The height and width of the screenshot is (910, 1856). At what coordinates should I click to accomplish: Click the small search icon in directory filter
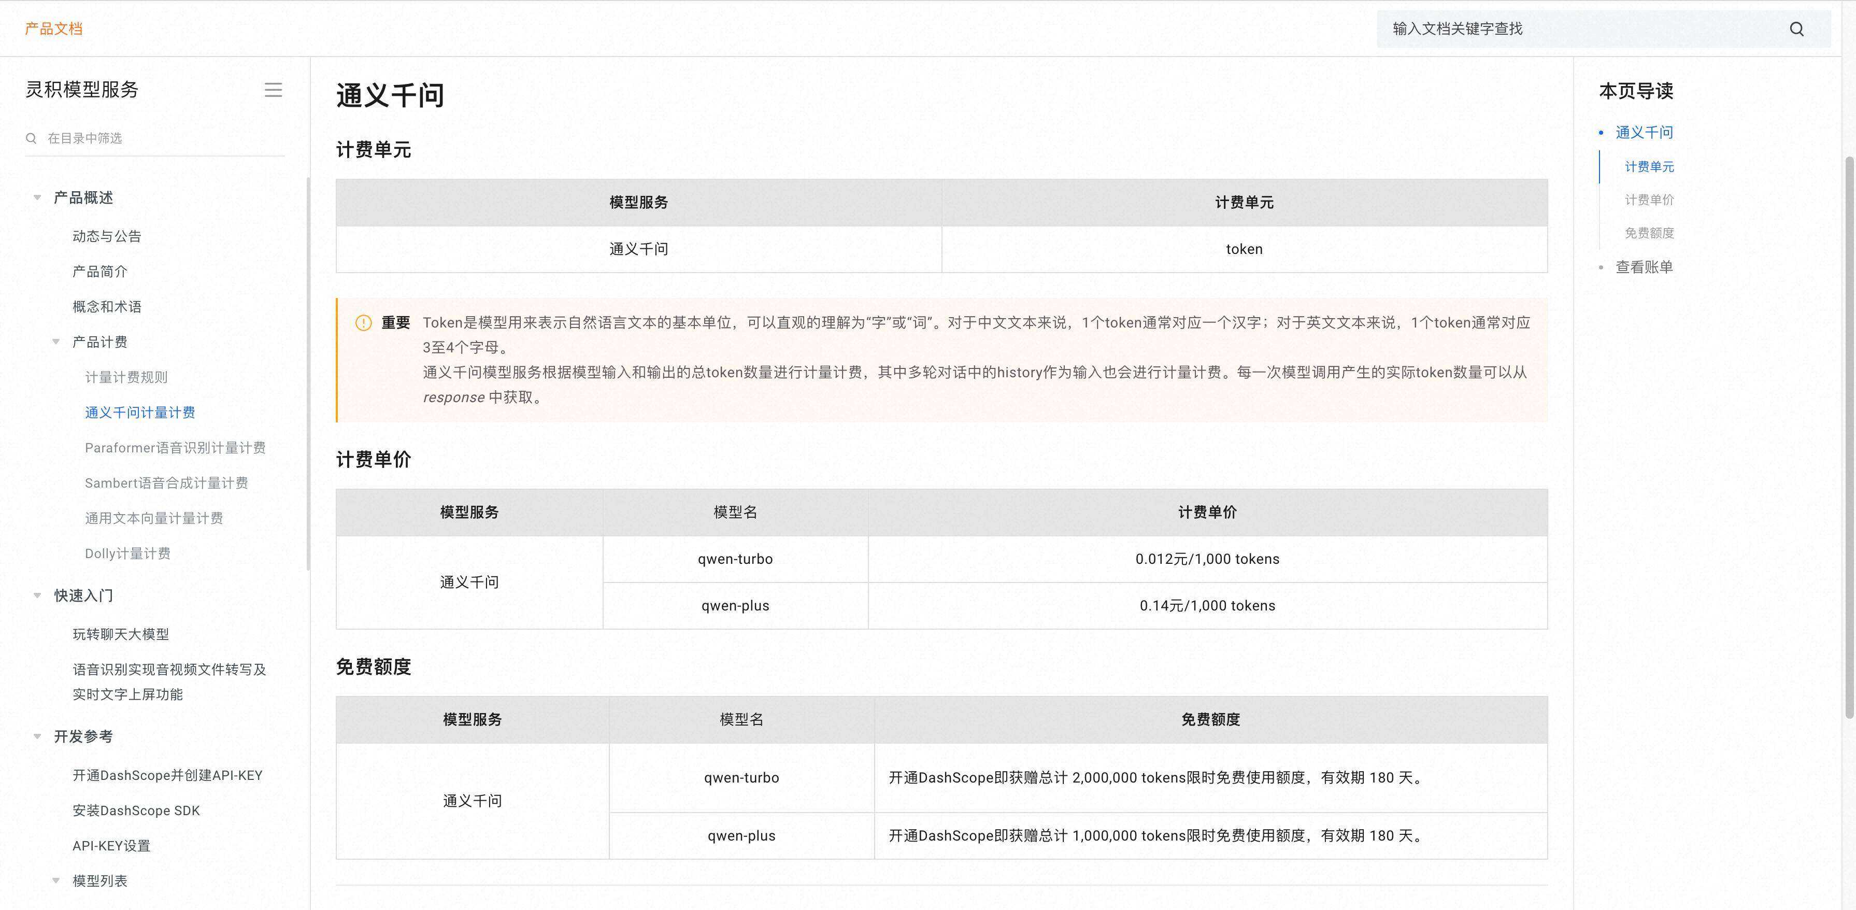31,138
